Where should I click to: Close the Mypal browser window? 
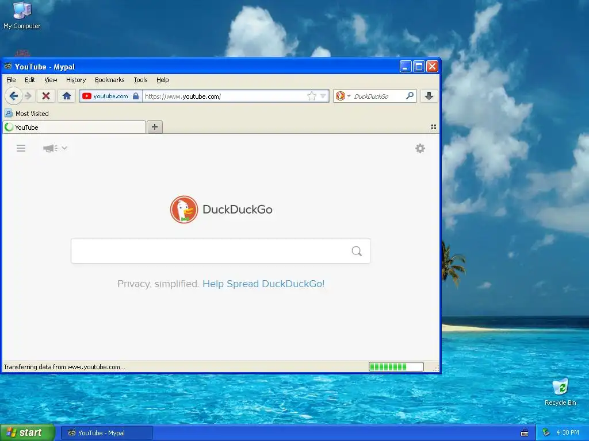433,67
